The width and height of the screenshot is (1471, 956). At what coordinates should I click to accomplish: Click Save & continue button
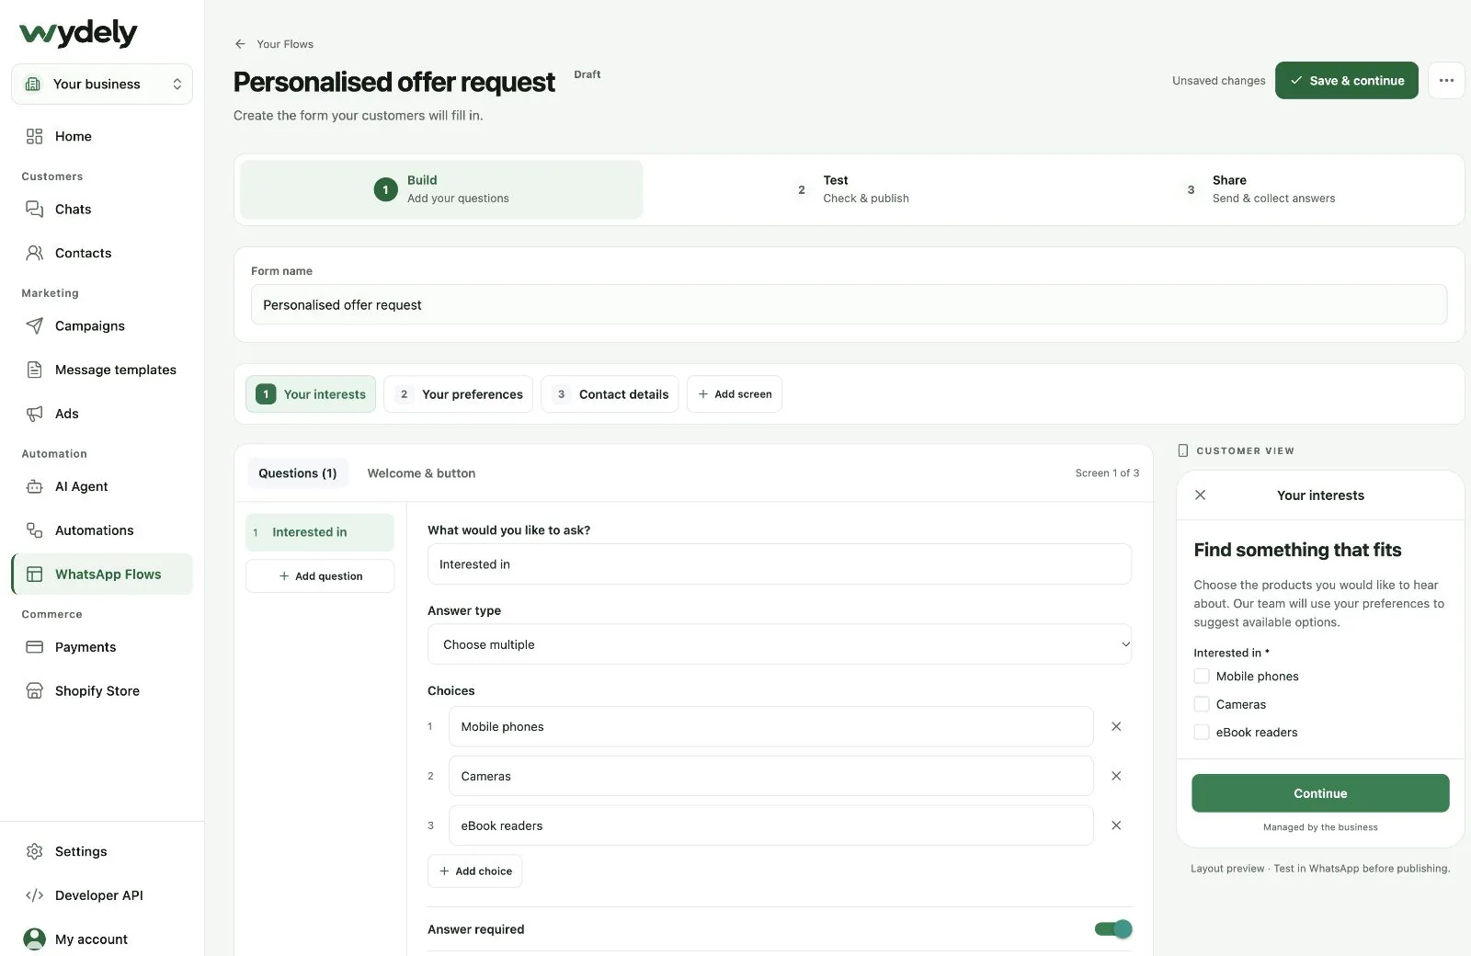(1346, 81)
